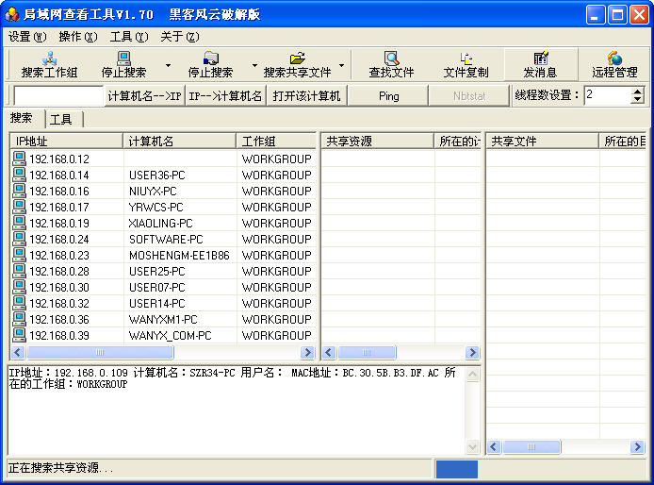Select computer icon for 192.168.0.24
654x485 pixels.
click(19, 239)
